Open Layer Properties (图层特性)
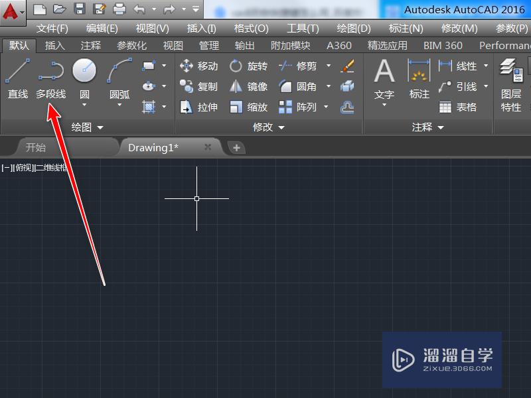Viewport: 531px width, 398px height. tap(511, 86)
